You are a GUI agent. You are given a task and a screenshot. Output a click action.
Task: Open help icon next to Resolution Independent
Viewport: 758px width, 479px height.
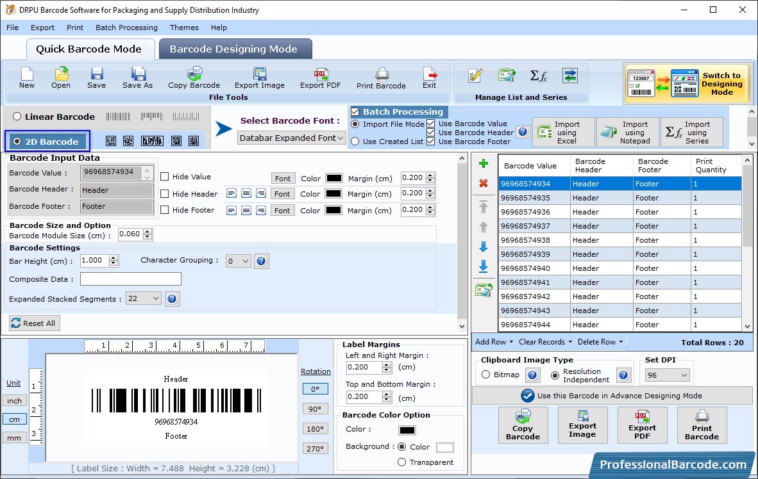(623, 375)
